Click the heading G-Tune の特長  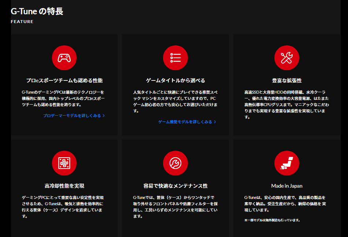point(37,11)
